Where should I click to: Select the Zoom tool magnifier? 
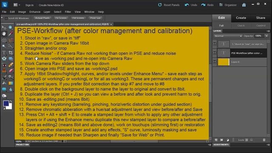coord(11,27)
